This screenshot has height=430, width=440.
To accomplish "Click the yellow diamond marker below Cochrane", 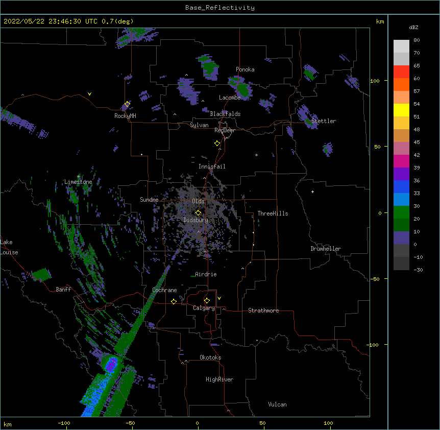I will tap(174, 301).
